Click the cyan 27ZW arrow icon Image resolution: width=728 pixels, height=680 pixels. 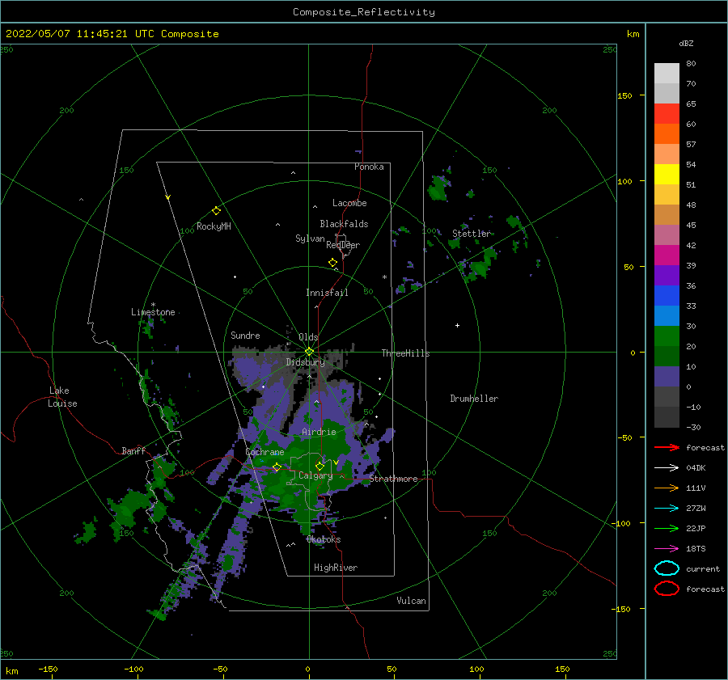[x=667, y=509]
